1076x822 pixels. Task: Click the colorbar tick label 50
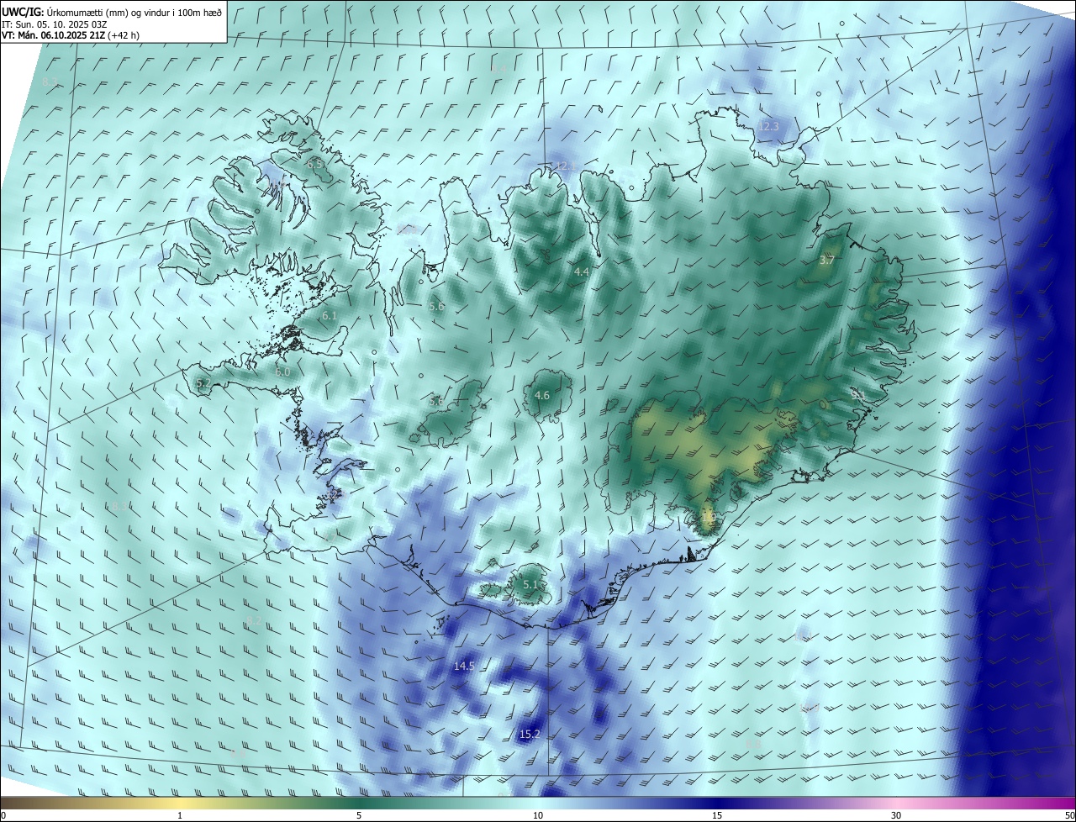pyautogui.click(x=1069, y=815)
